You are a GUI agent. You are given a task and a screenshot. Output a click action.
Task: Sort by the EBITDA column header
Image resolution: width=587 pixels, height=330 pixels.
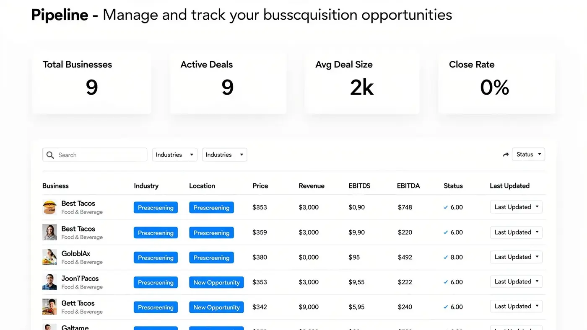[408, 186]
